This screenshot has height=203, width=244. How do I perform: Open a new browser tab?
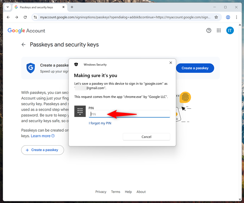point(72,7)
